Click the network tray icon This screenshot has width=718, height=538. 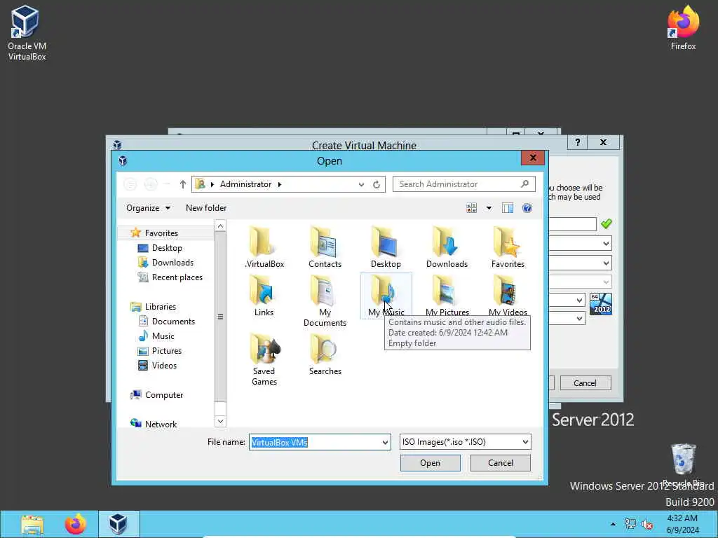point(630,524)
